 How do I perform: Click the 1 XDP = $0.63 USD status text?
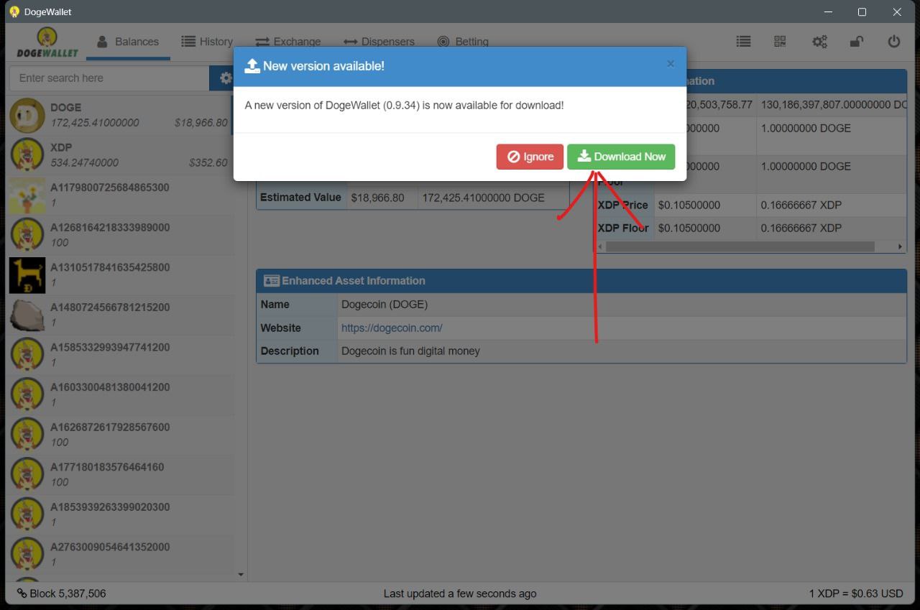pyautogui.click(x=856, y=593)
